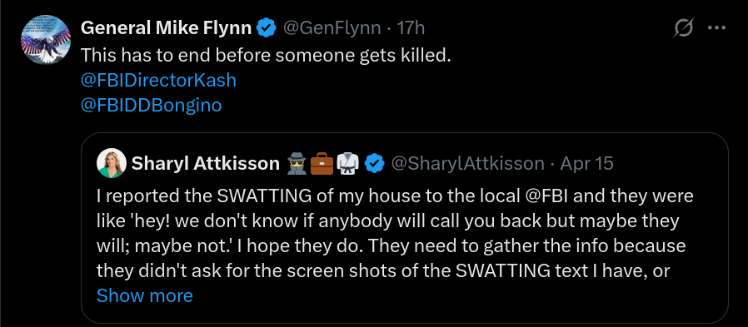Visit the @GenFlynn handle

coord(332,28)
